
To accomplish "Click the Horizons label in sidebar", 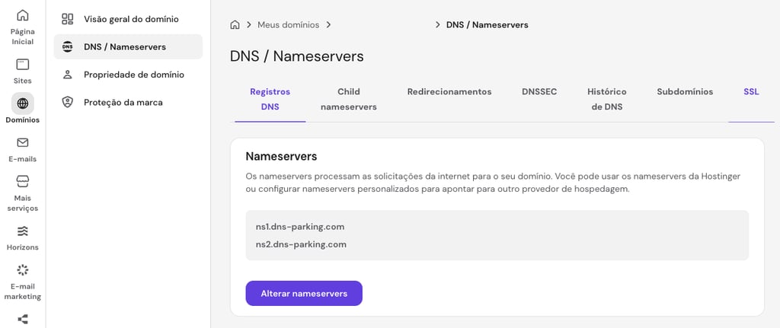I will 22,247.
